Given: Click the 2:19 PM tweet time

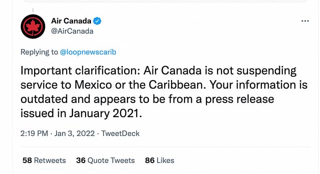Looking at the screenshot, I should point(34,134).
